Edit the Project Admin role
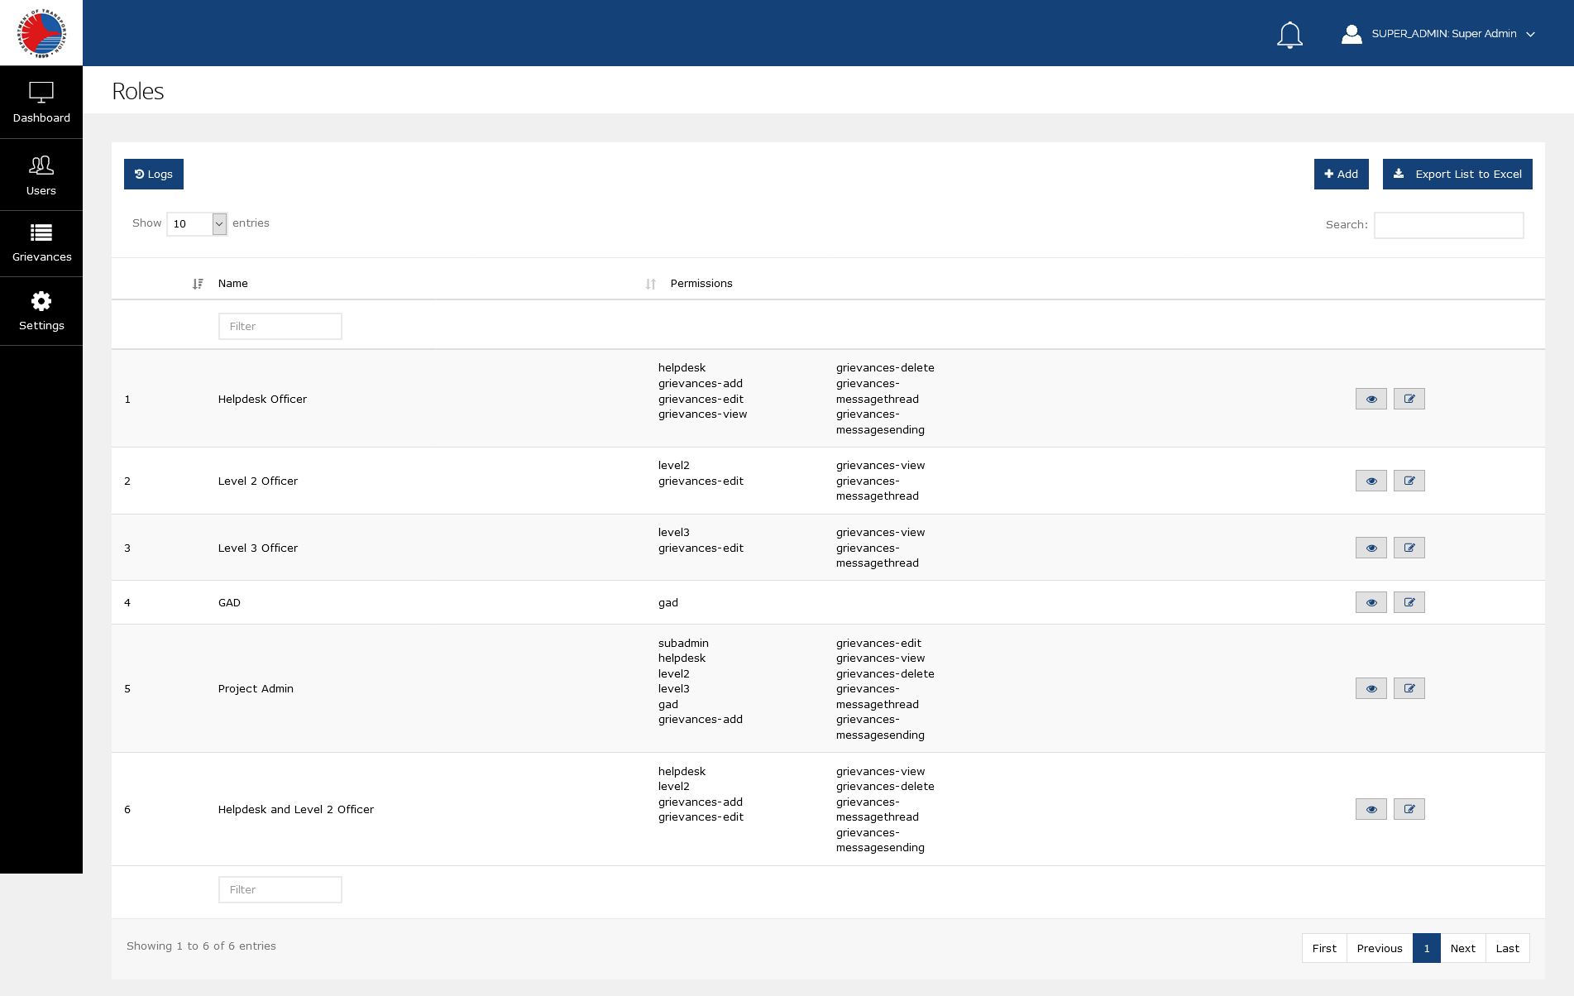Viewport: 1574px width, 996px height. click(x=1409, y=688)
